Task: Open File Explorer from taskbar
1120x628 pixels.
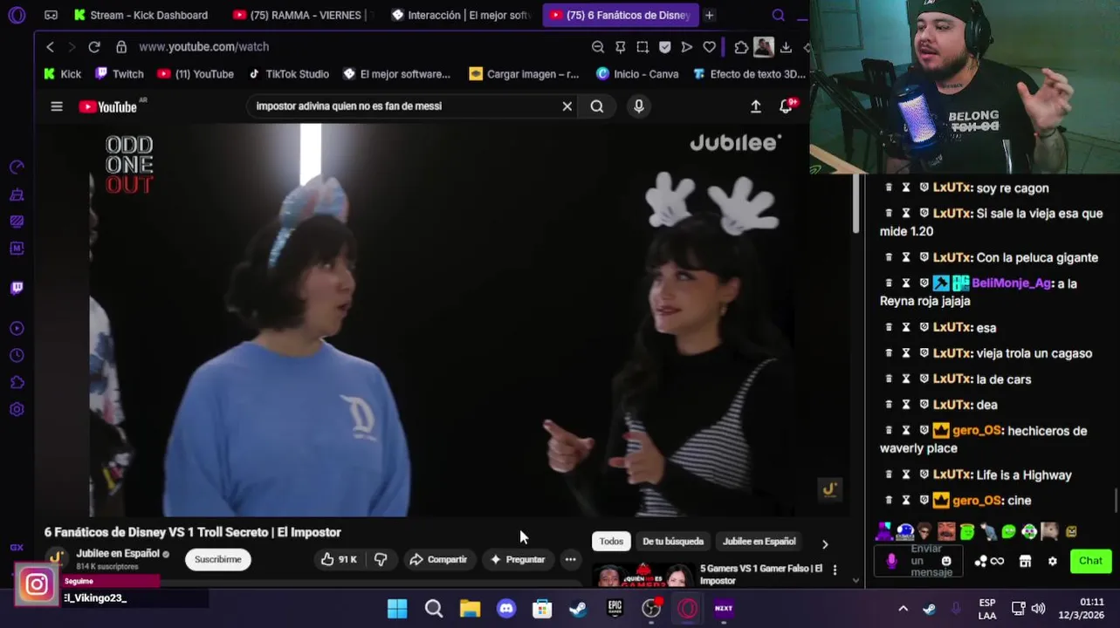Action: tap(470, 608)
